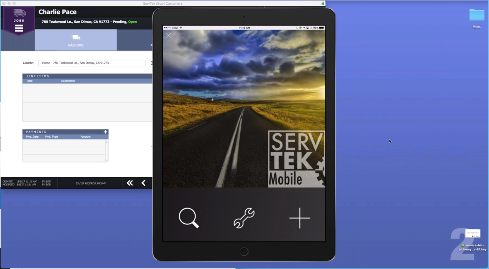Click the Charlie Pace customer name

(x=57, y=12)
